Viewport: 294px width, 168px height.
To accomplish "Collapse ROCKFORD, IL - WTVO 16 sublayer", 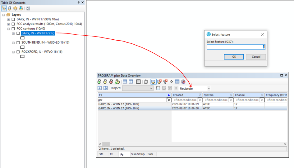I will [13, 52].
